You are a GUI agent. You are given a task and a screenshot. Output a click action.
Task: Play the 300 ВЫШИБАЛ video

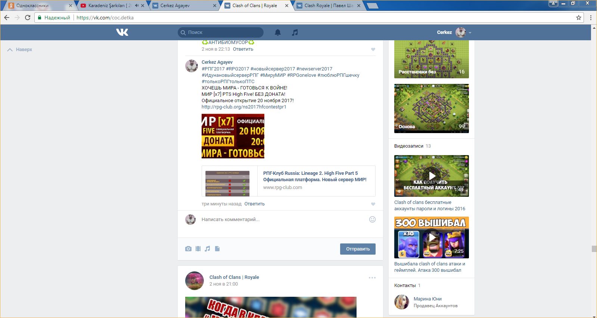(x=432, y=237)
